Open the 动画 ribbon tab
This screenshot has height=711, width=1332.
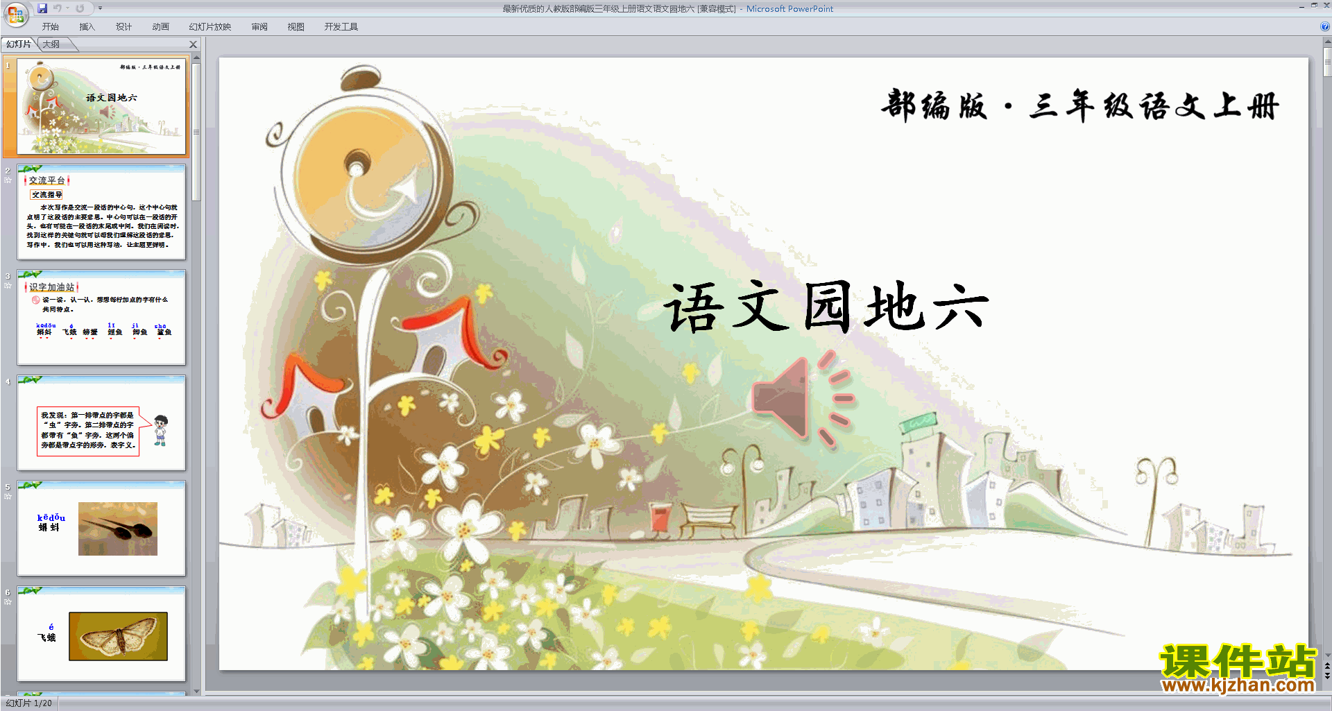click(160, 27)
